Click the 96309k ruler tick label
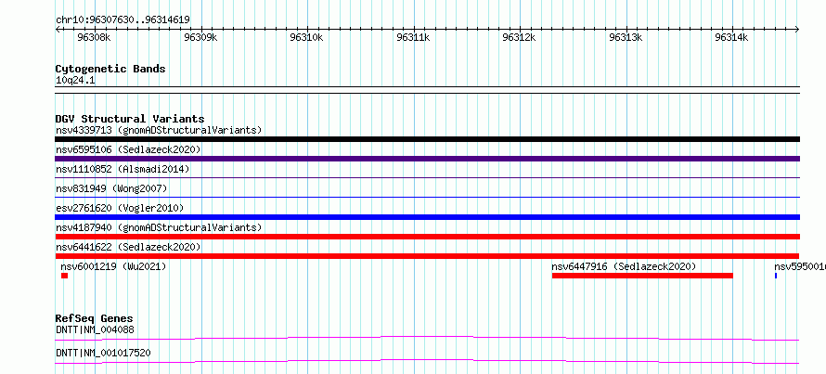This screenshot has height=374, width=826. coord(200,37)
